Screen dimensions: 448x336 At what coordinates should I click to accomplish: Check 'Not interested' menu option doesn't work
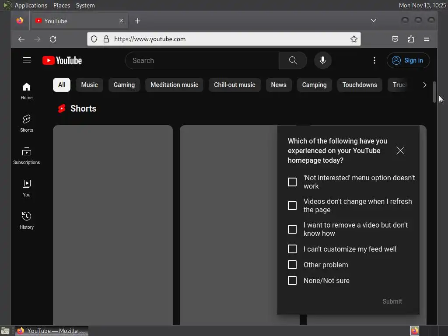click(x=292, y=182)
